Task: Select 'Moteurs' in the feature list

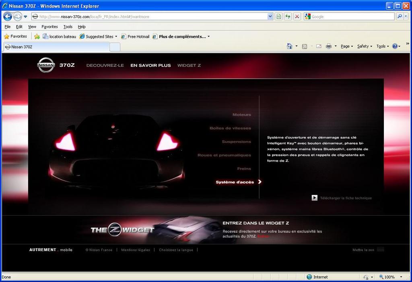Action: (x=241, y=115)
